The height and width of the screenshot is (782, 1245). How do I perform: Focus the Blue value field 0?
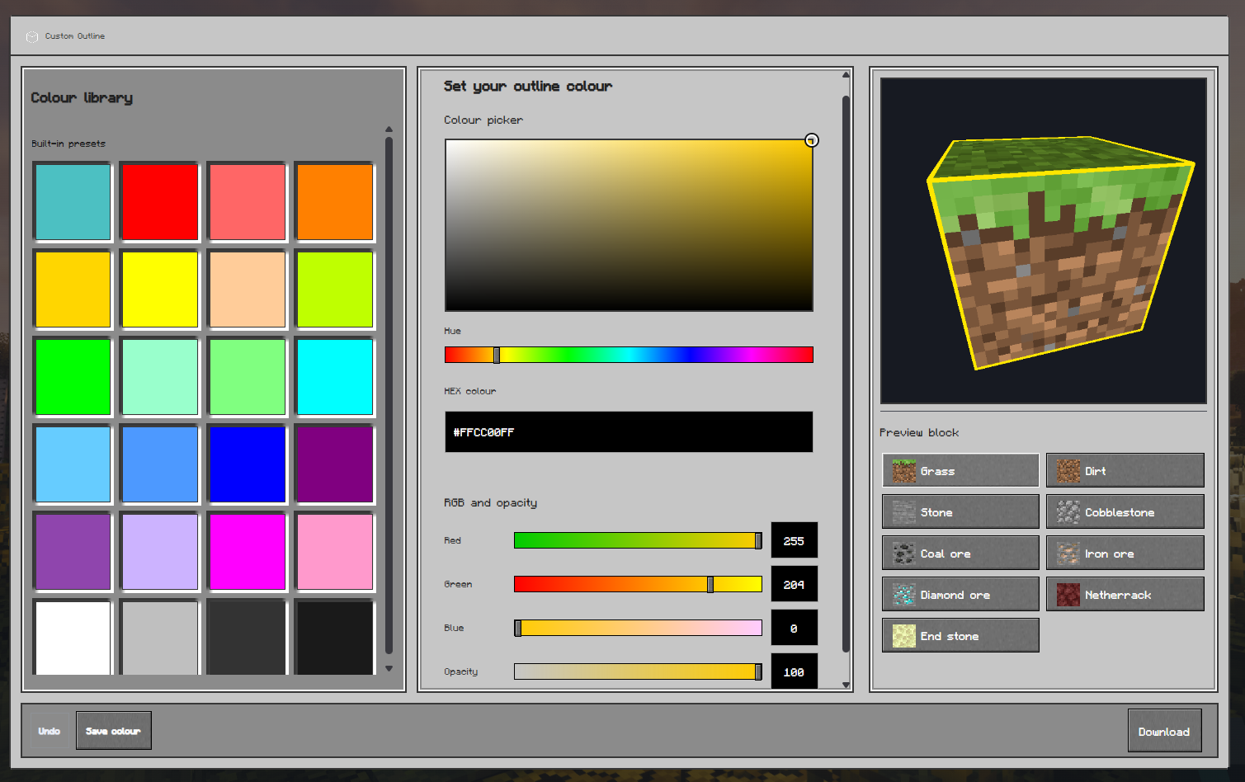point(794,628)
